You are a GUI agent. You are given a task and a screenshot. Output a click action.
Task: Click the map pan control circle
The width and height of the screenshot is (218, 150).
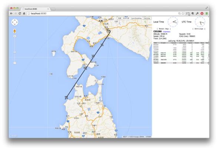click(x=15, y=22)
